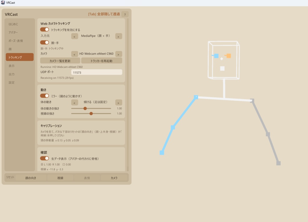Toggle 生データ表示 raw data switch

(x=45, y=158)
